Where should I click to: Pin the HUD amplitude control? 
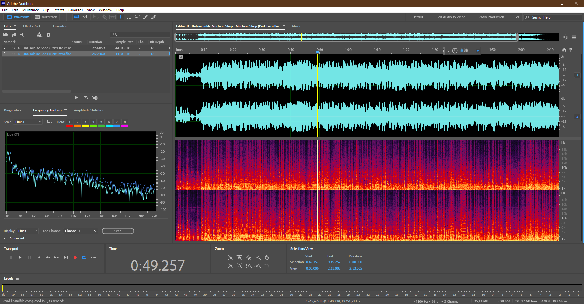pos(478,51)
